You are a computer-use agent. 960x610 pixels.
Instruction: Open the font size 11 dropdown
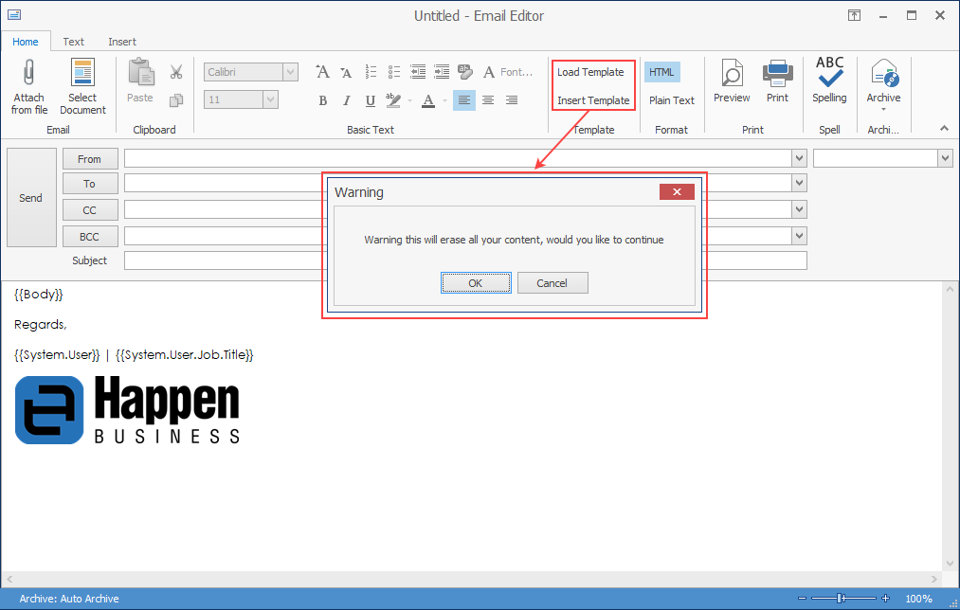tap(271, 99)
